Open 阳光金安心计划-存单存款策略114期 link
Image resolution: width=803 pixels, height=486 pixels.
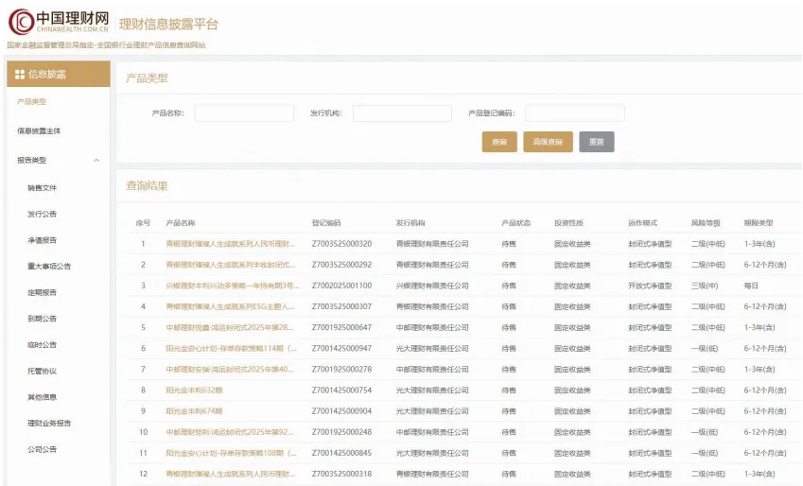[231, 348]
